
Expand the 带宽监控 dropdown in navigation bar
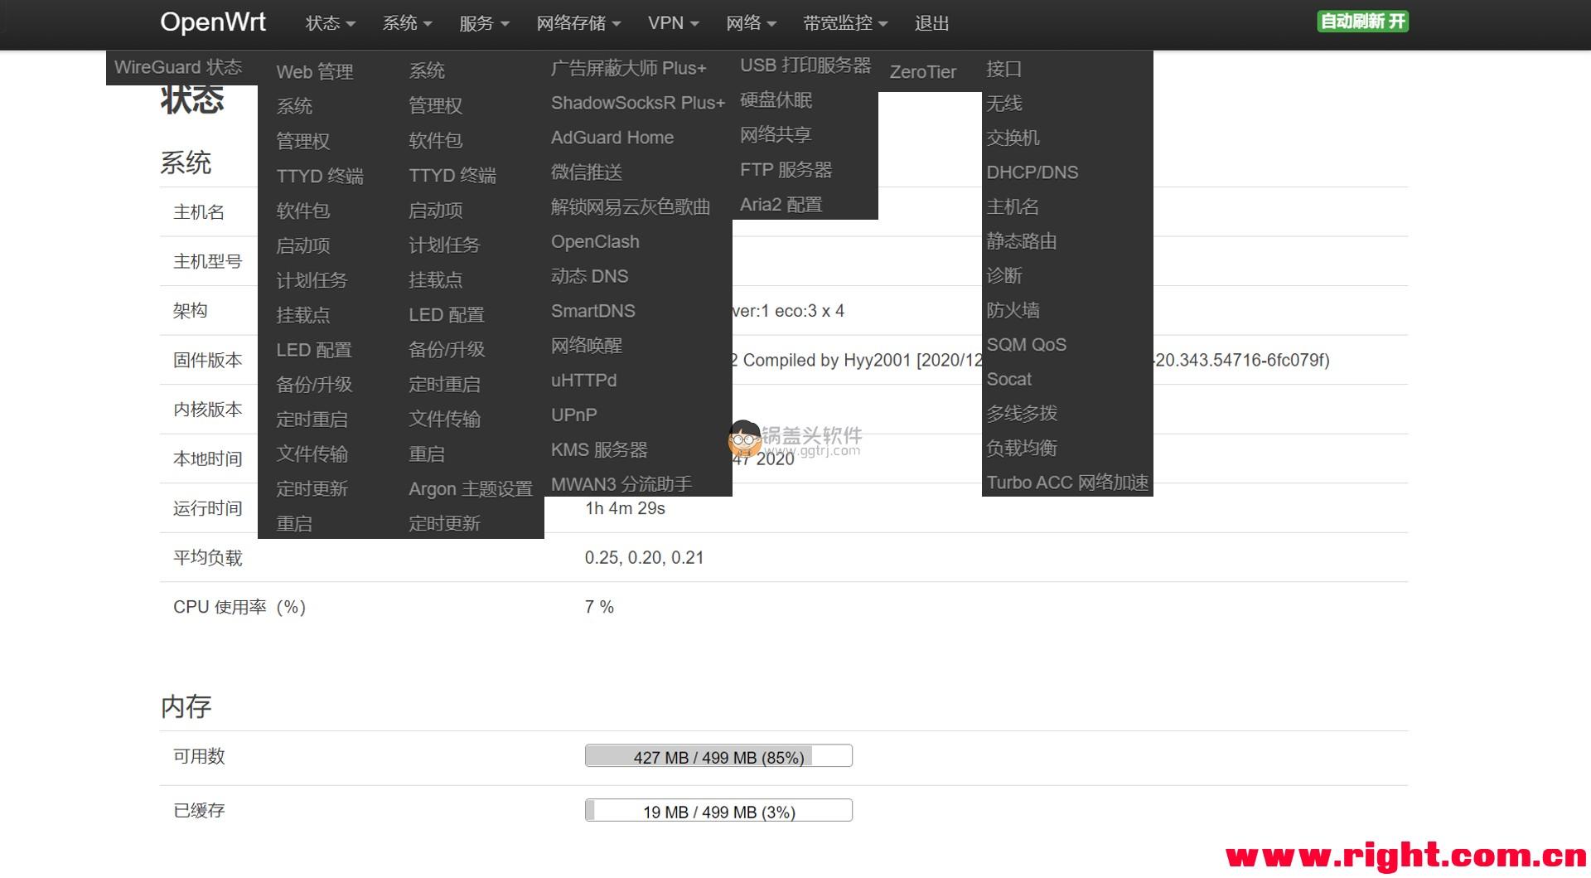coord(845,23)
